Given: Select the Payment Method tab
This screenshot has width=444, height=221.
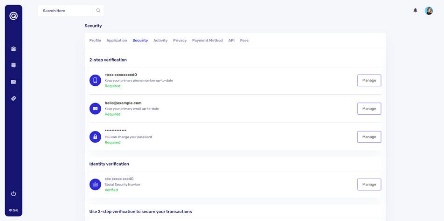Looking at the screenshot, I should (x=207, y=41).
